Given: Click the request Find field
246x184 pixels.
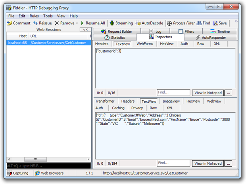Looking at the screenshot, I should point(173,92).
